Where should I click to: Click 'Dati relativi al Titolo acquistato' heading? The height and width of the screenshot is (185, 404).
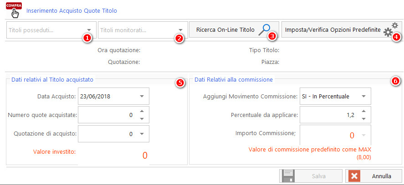52,80
